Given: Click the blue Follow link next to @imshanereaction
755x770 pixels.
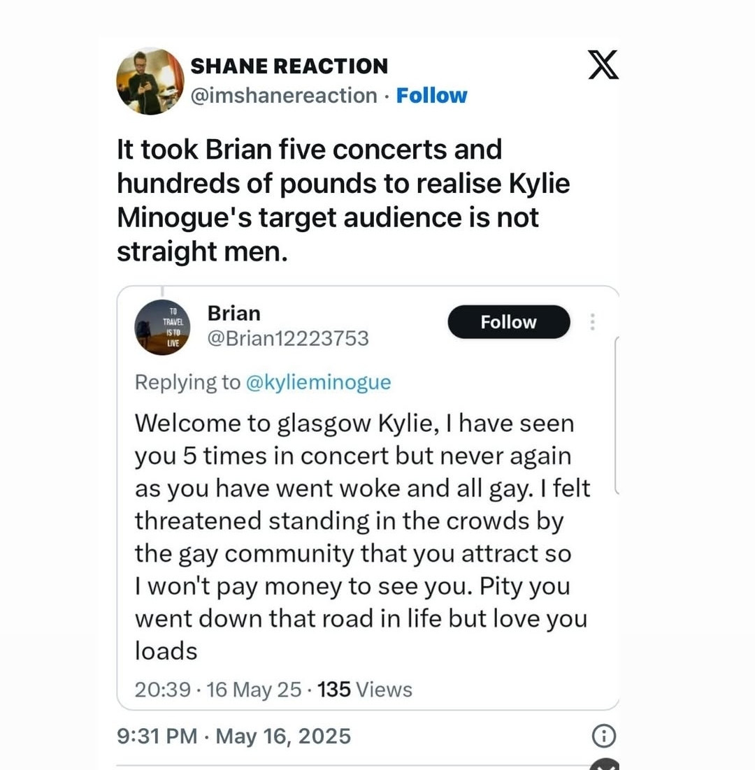Looking at the screenshot, I should pos(431,96).
